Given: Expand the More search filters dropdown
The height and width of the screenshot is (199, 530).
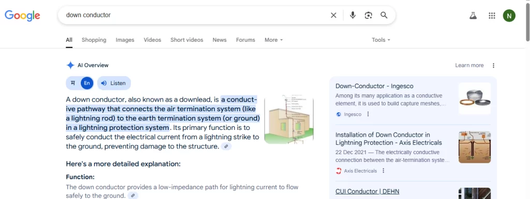Looking at the screenshot, I should [273, 40].
